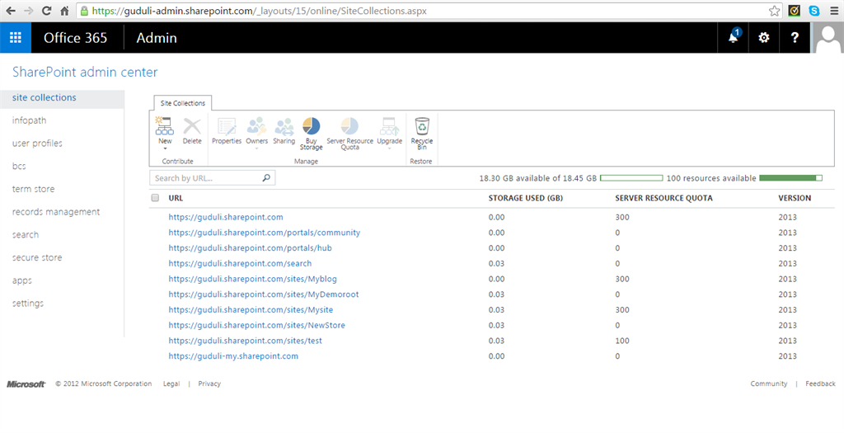
Task: Select the Site Collections ribbon tab
Action: 182,103
